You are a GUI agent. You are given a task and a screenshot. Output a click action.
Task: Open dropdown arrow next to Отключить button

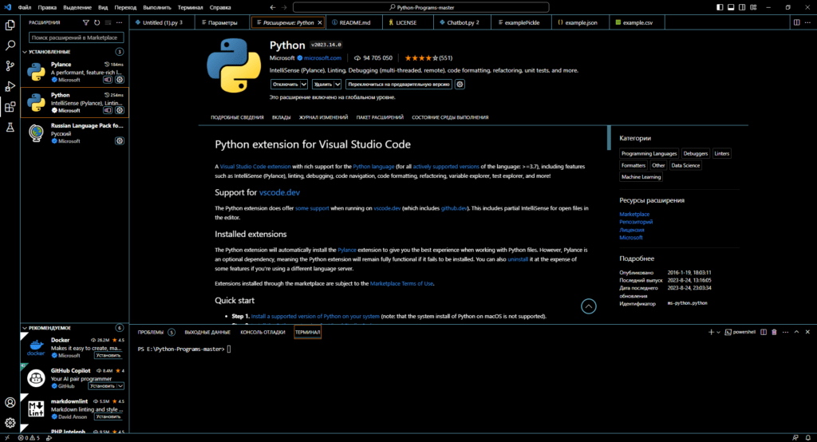304,84
